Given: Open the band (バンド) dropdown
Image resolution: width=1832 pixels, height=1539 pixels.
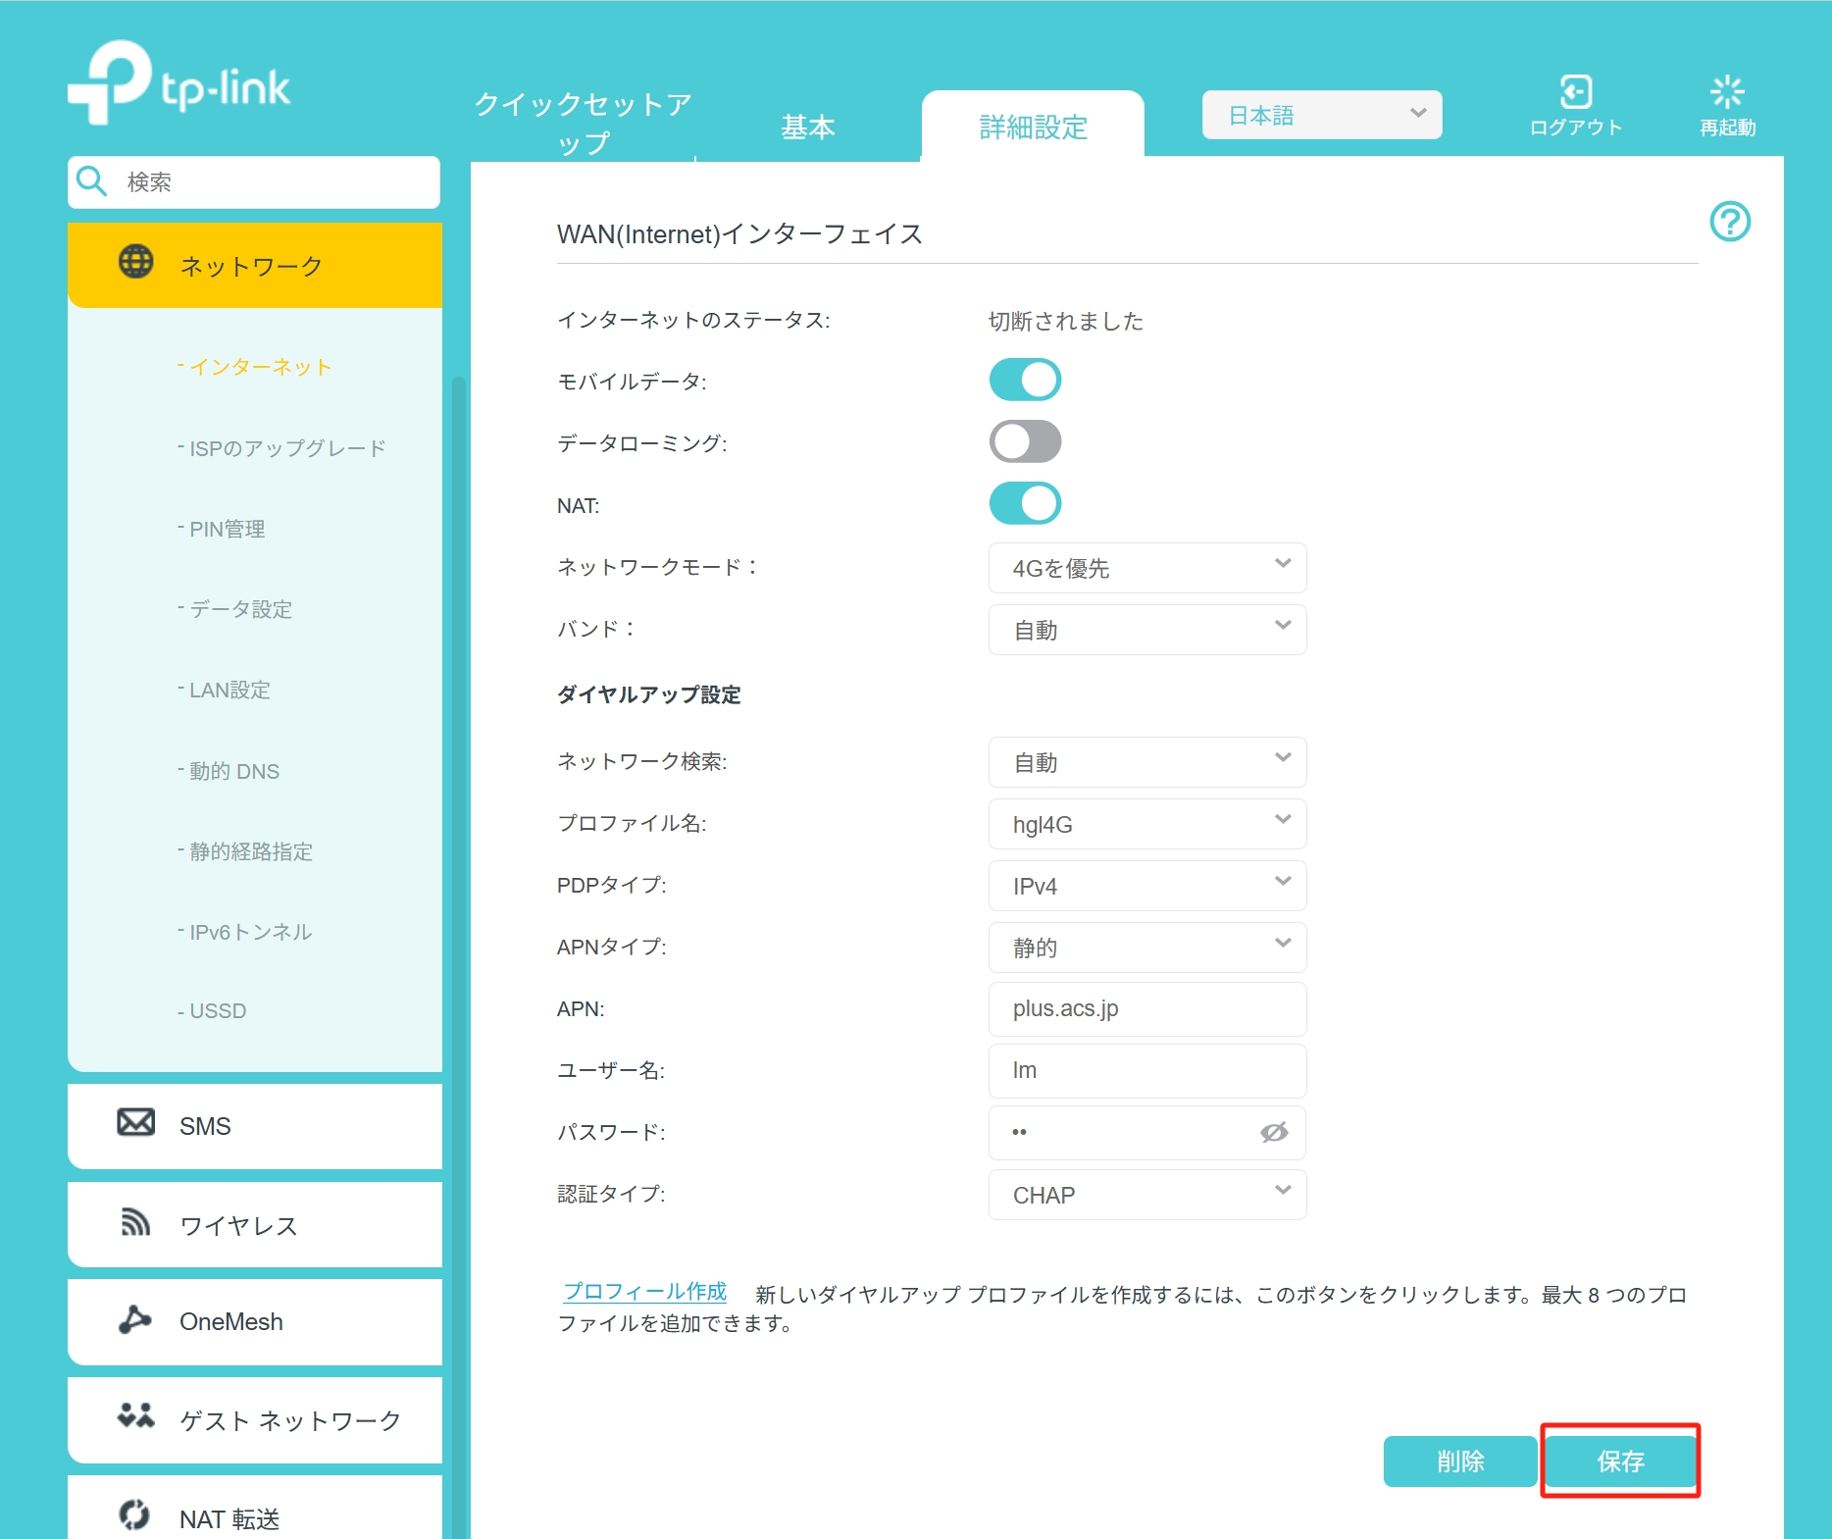Looking at the screenshot, I should coord(1147,630).
